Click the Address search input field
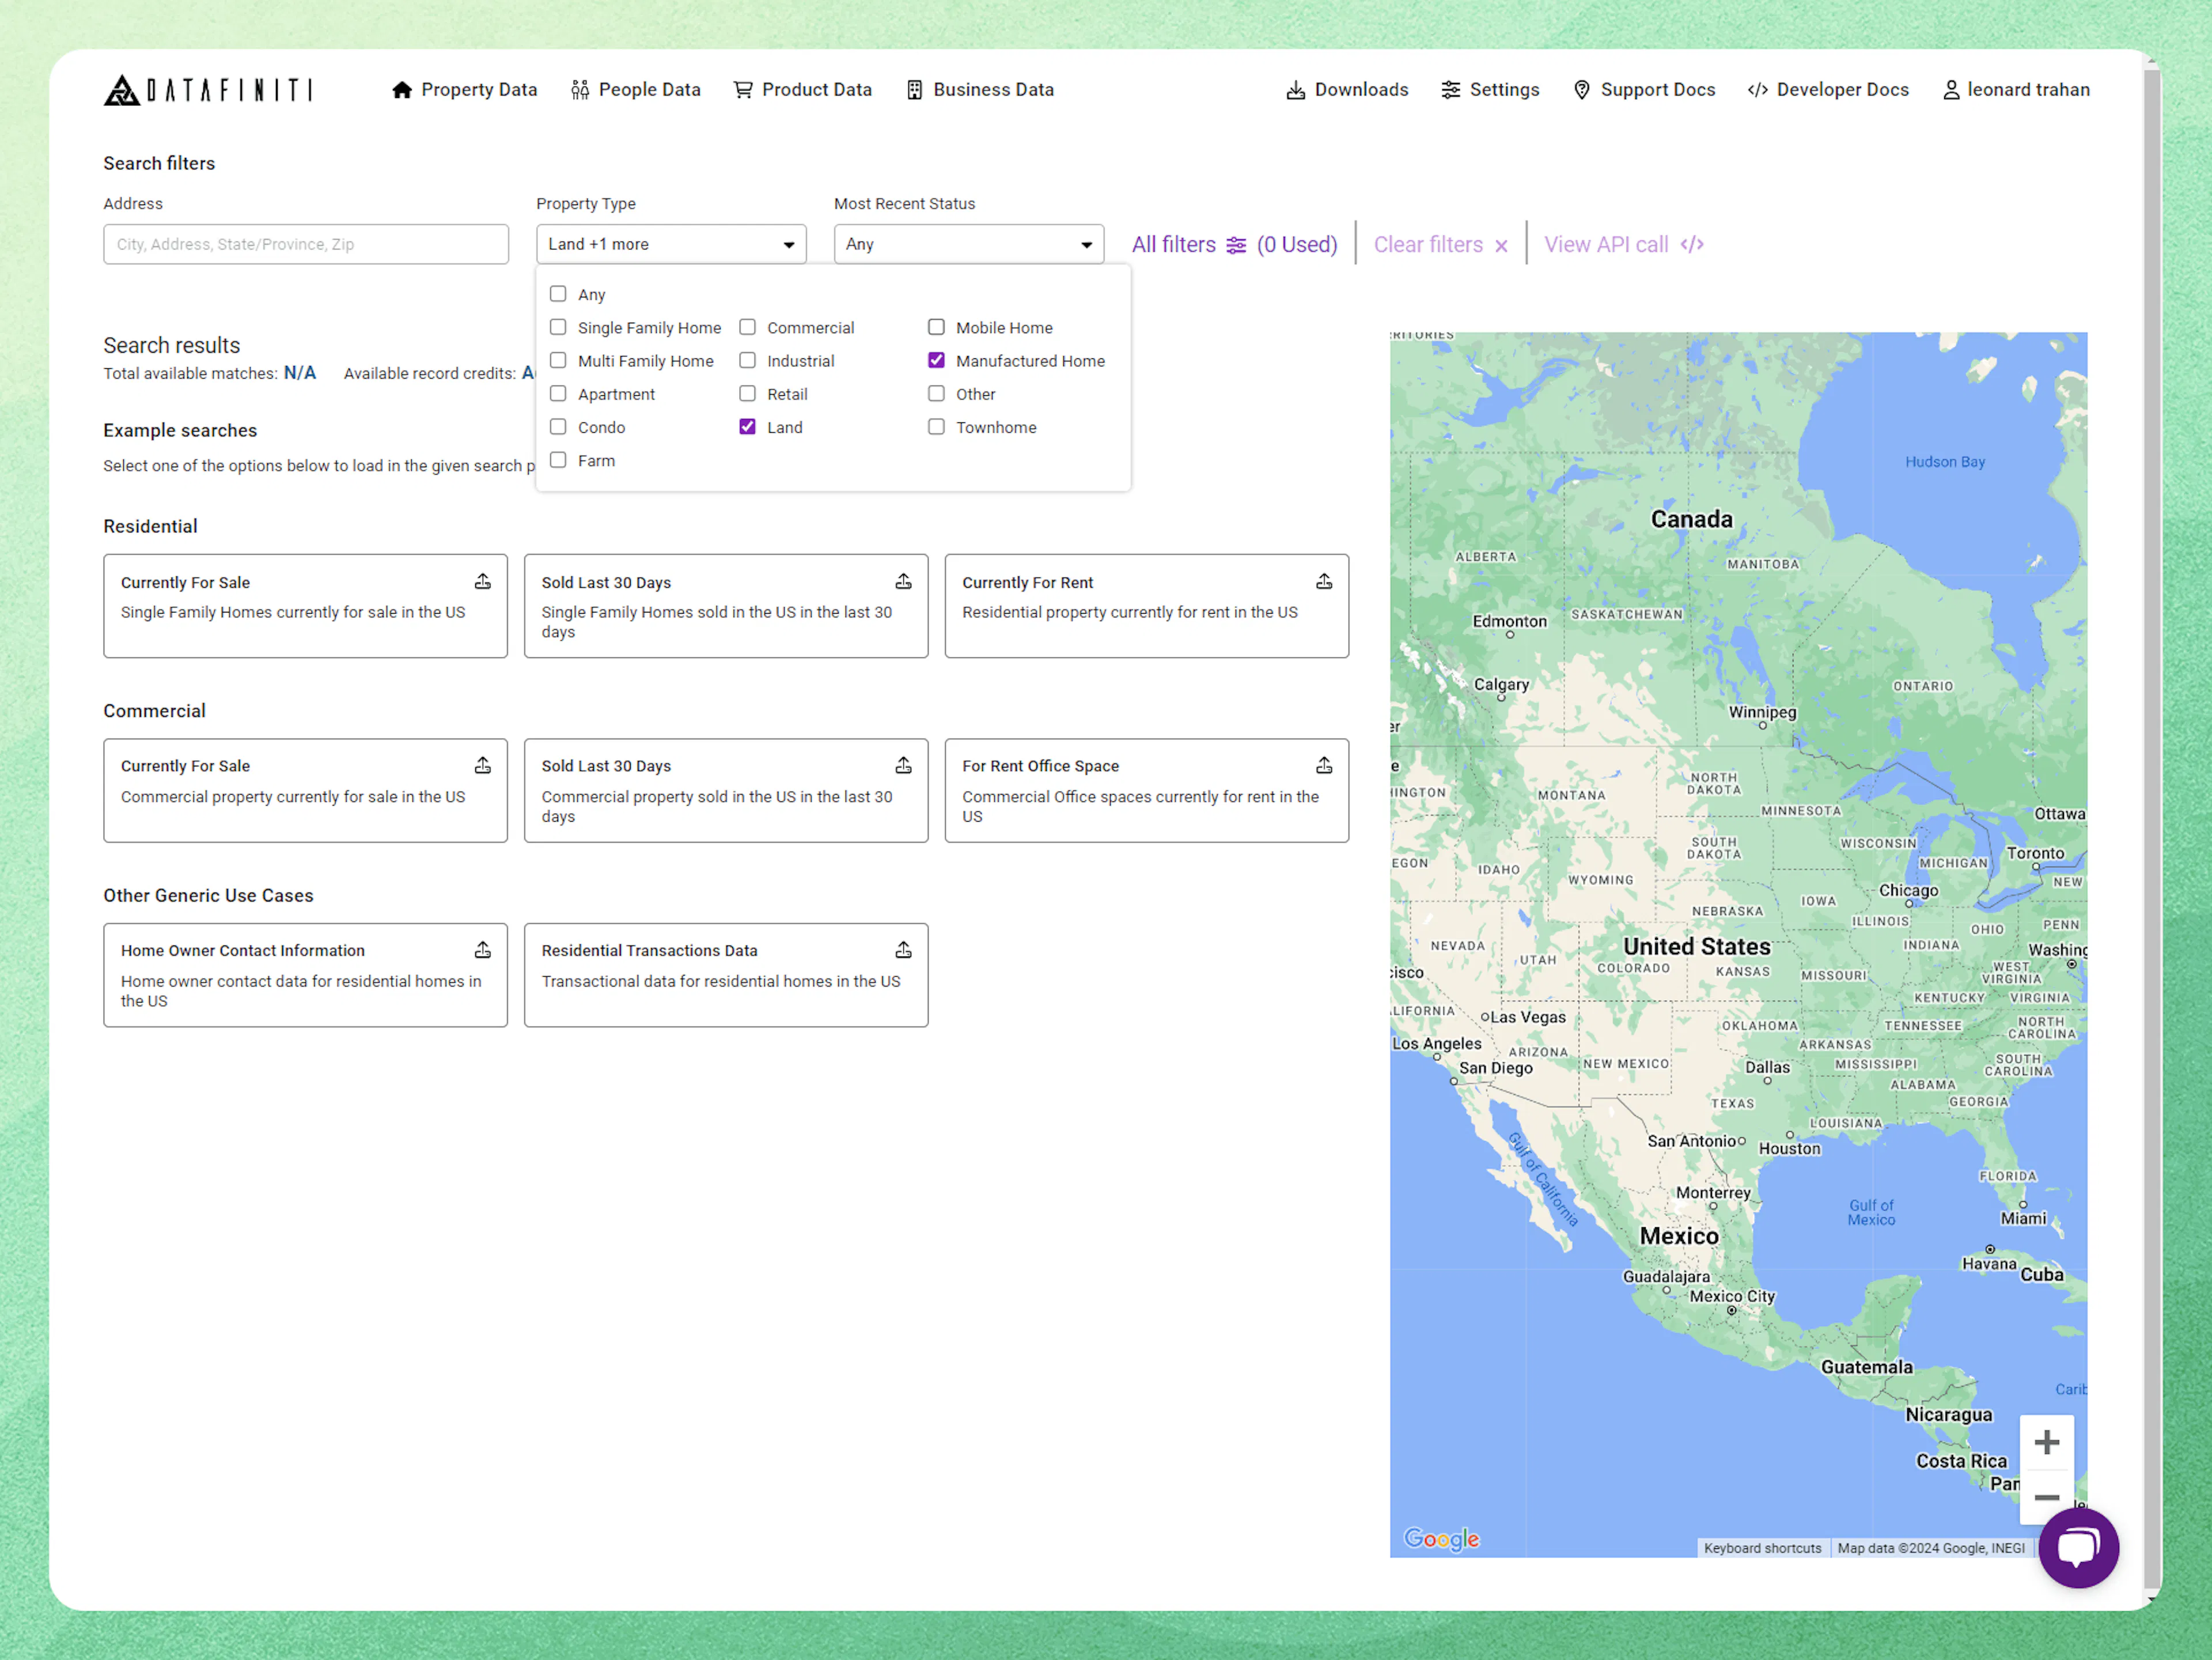Image resolution: width=2212 pixels, height=1660 pixels. tap(306, 243)
